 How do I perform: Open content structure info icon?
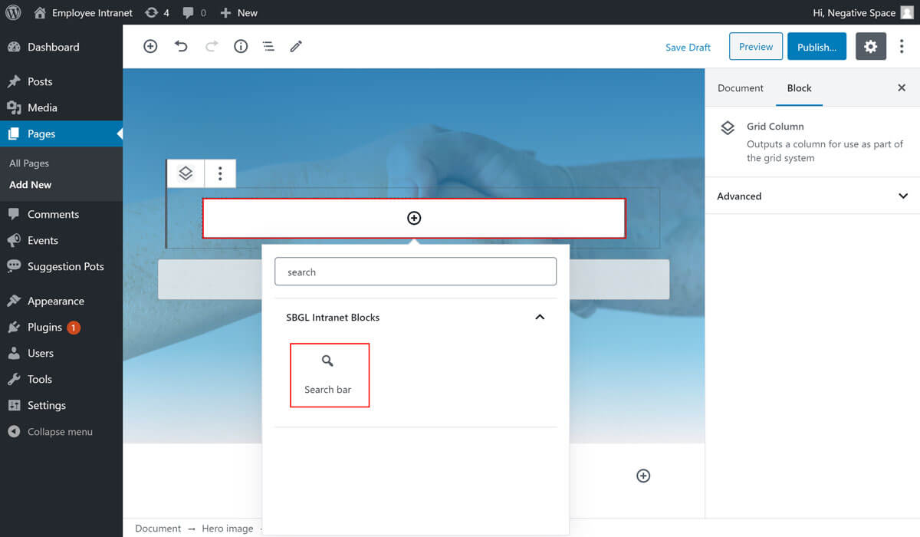241,47
